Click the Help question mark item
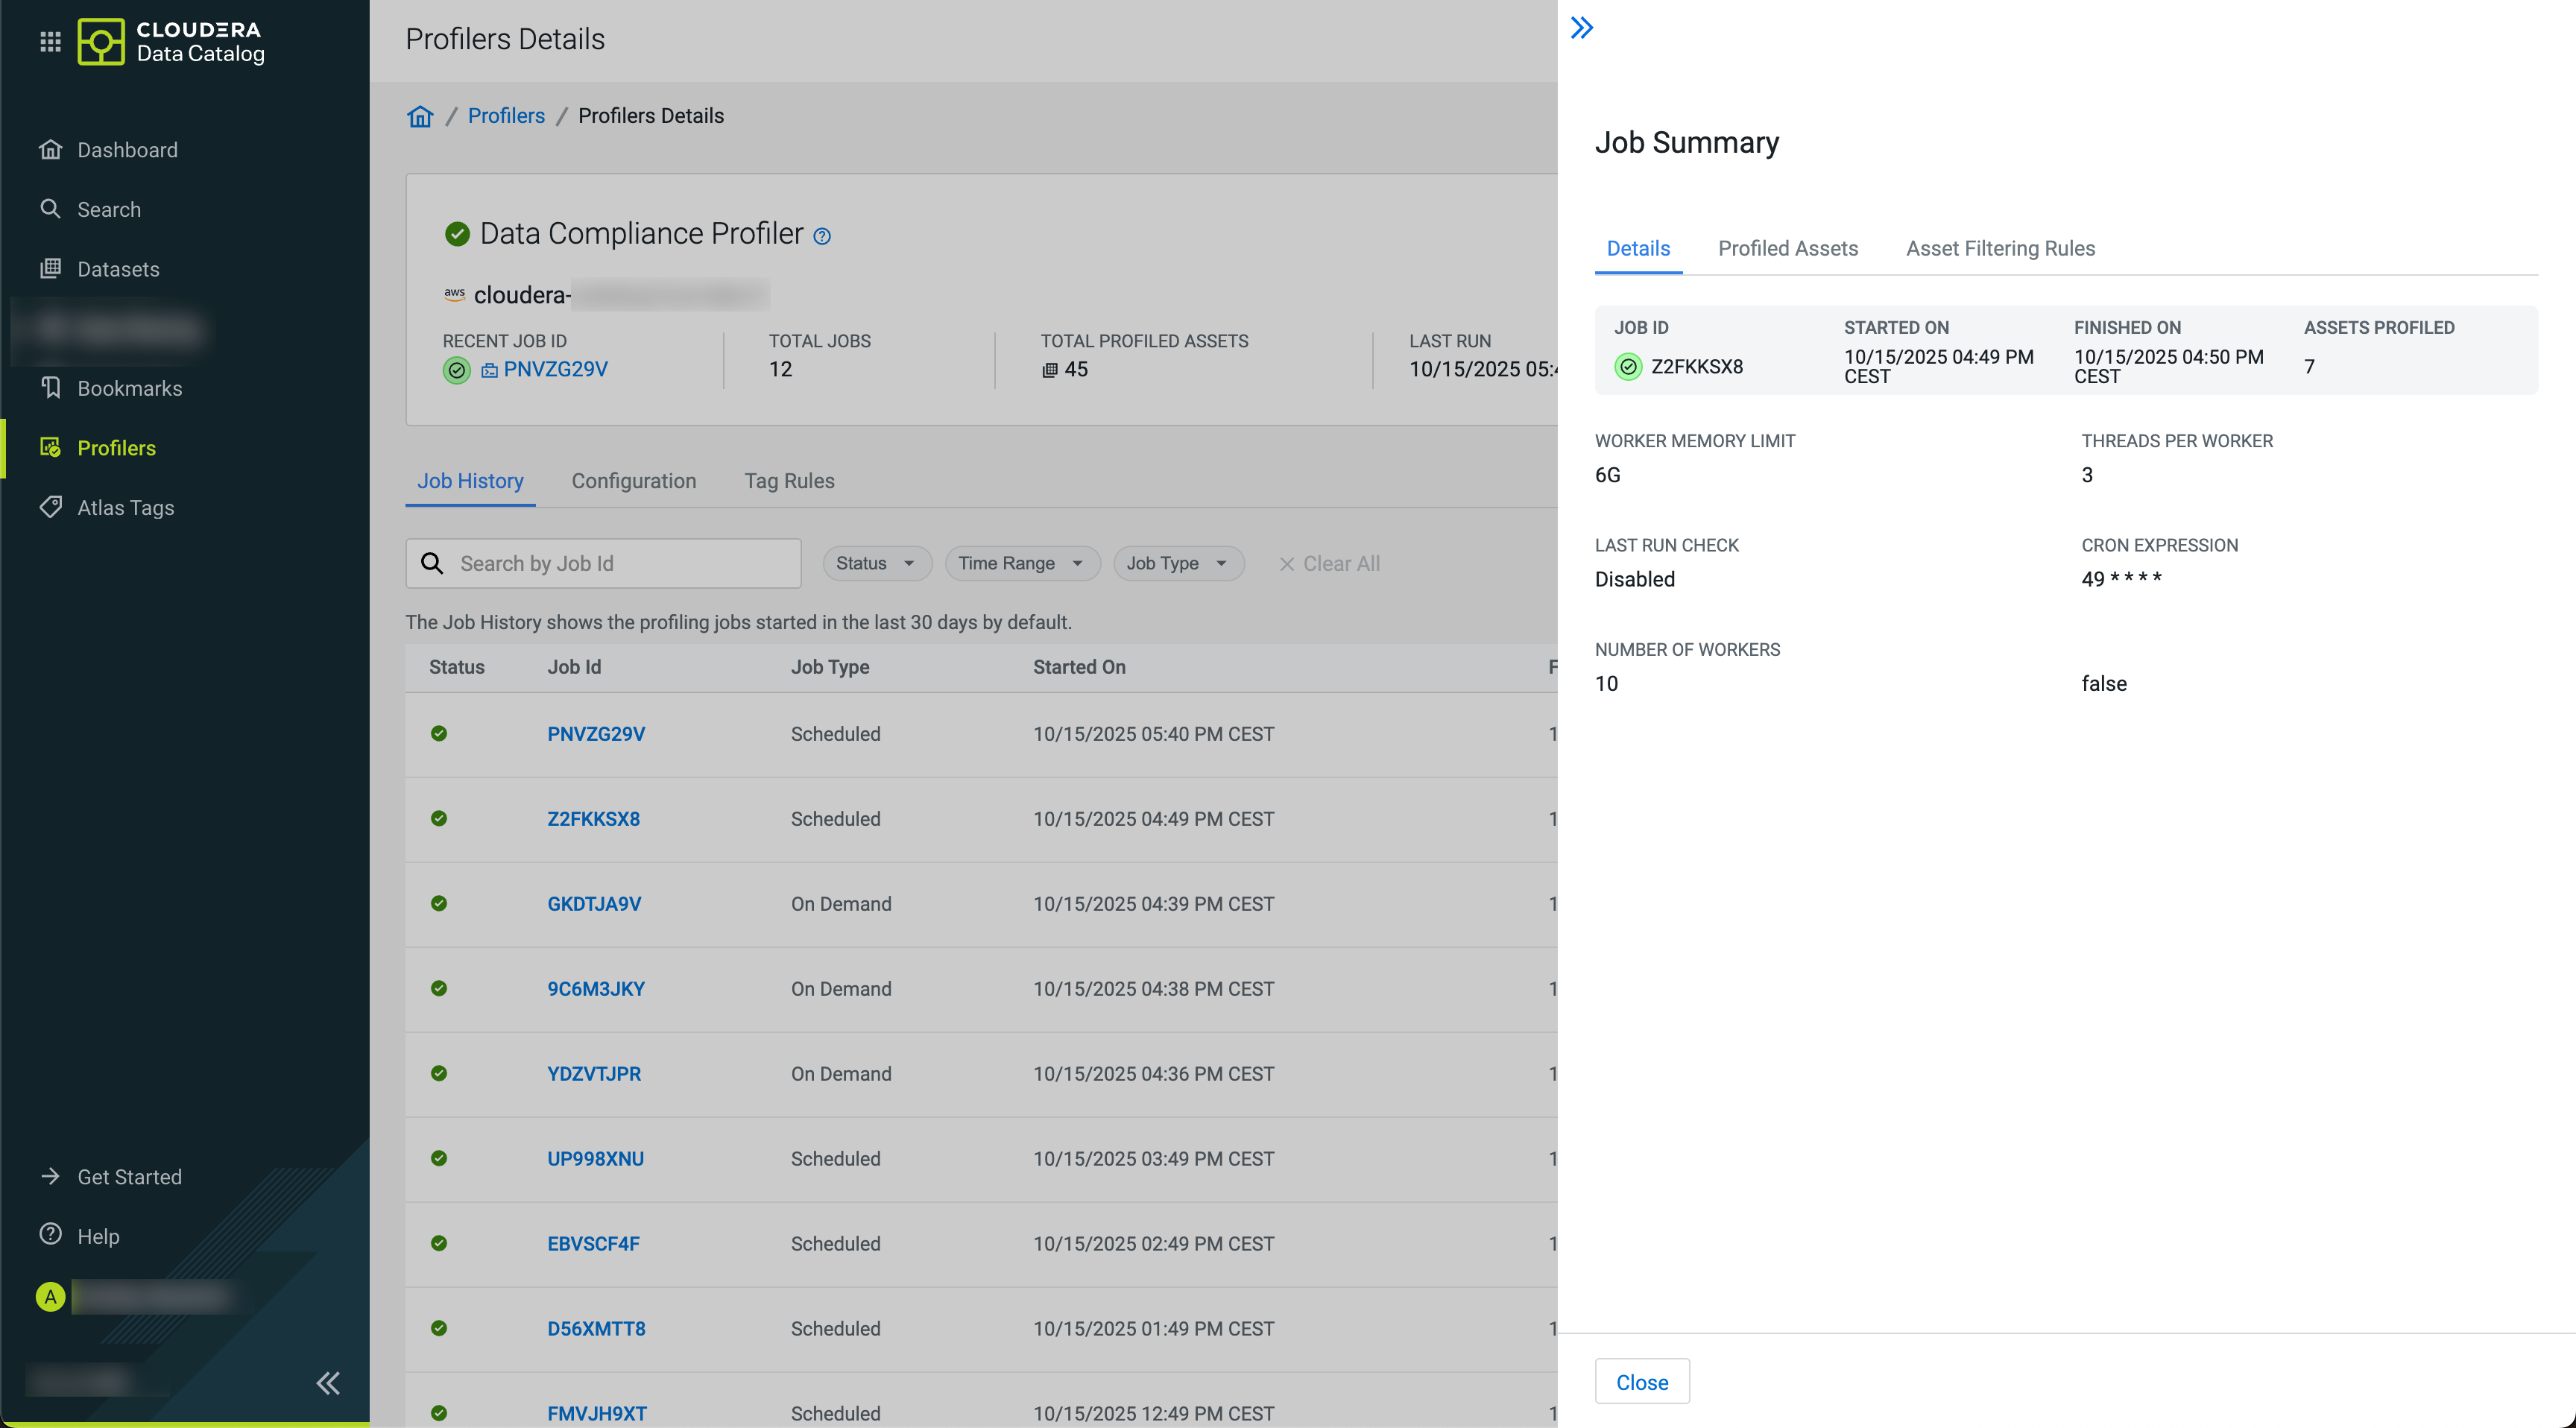The width and height of the screenshot is (2576, 1428). pyautogui.click(x=97, y=1236)
